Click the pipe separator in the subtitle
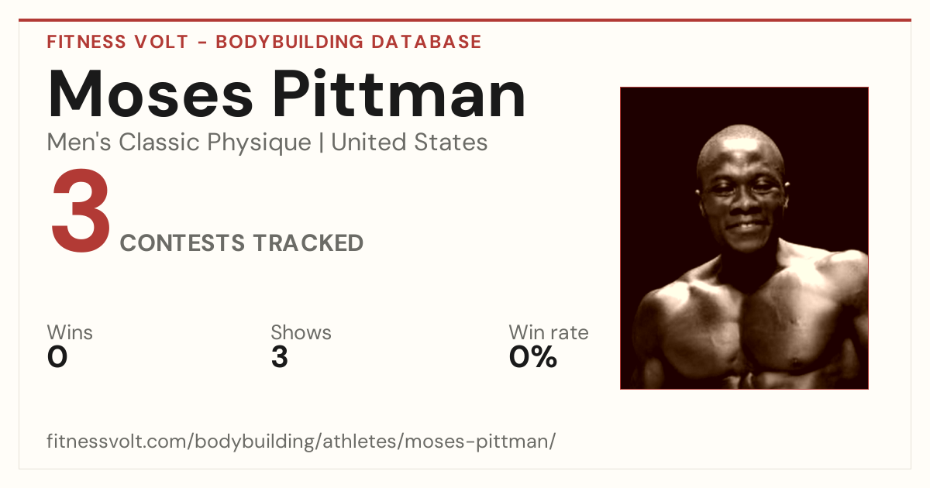930x488 pixels. coord(322,143)
